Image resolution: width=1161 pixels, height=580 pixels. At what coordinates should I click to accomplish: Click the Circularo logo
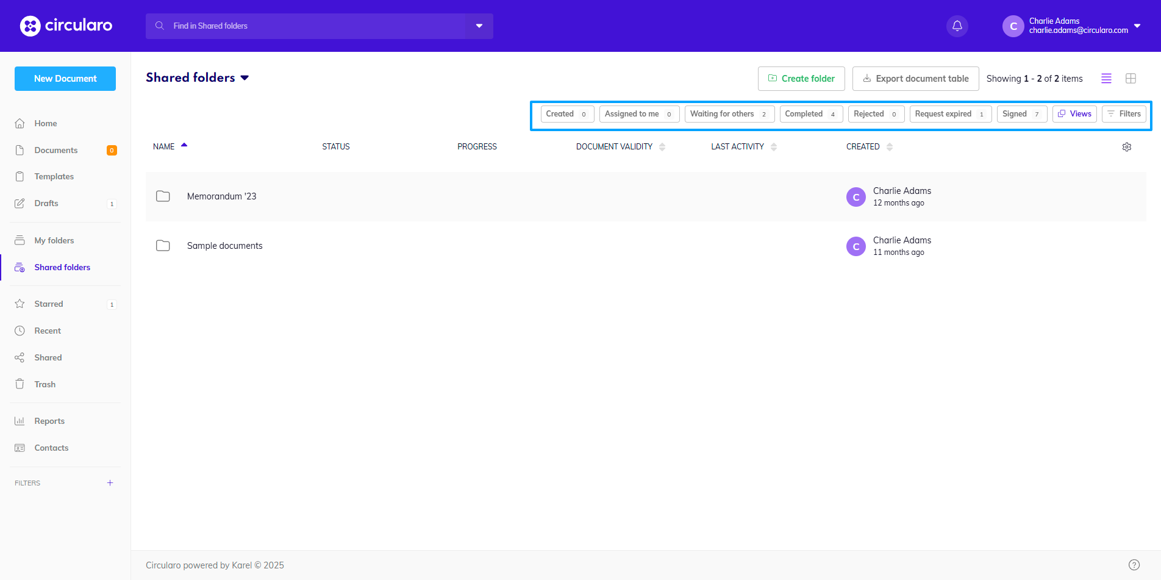click(66, 26)
